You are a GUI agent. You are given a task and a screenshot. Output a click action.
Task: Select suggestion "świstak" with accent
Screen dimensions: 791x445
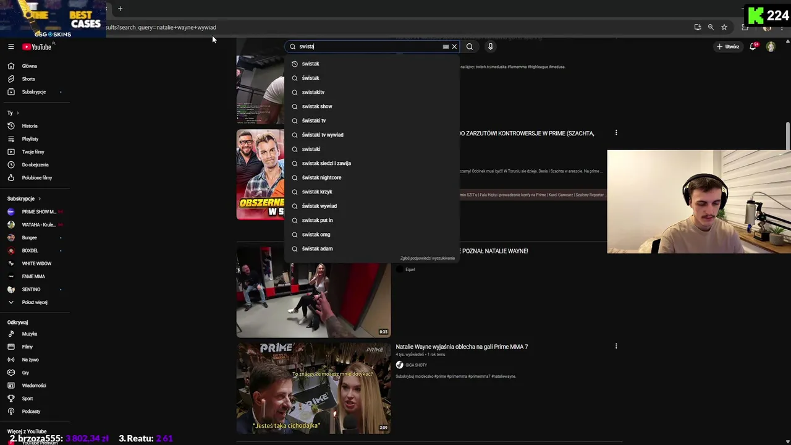pyautogui.click(x=372, y=78)
